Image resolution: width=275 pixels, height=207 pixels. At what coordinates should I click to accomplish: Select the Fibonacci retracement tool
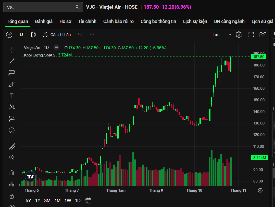point(12,73)
